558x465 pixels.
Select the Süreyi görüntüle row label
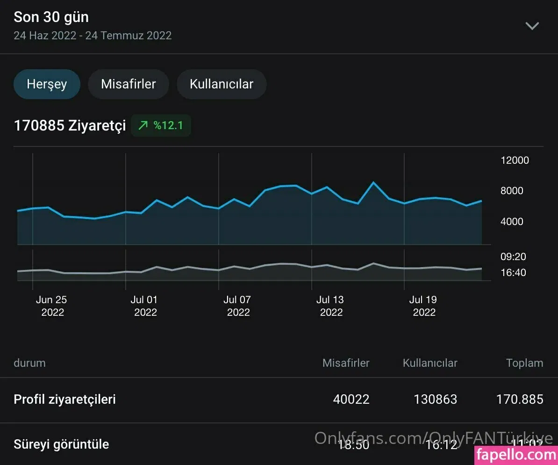[61, 444]
